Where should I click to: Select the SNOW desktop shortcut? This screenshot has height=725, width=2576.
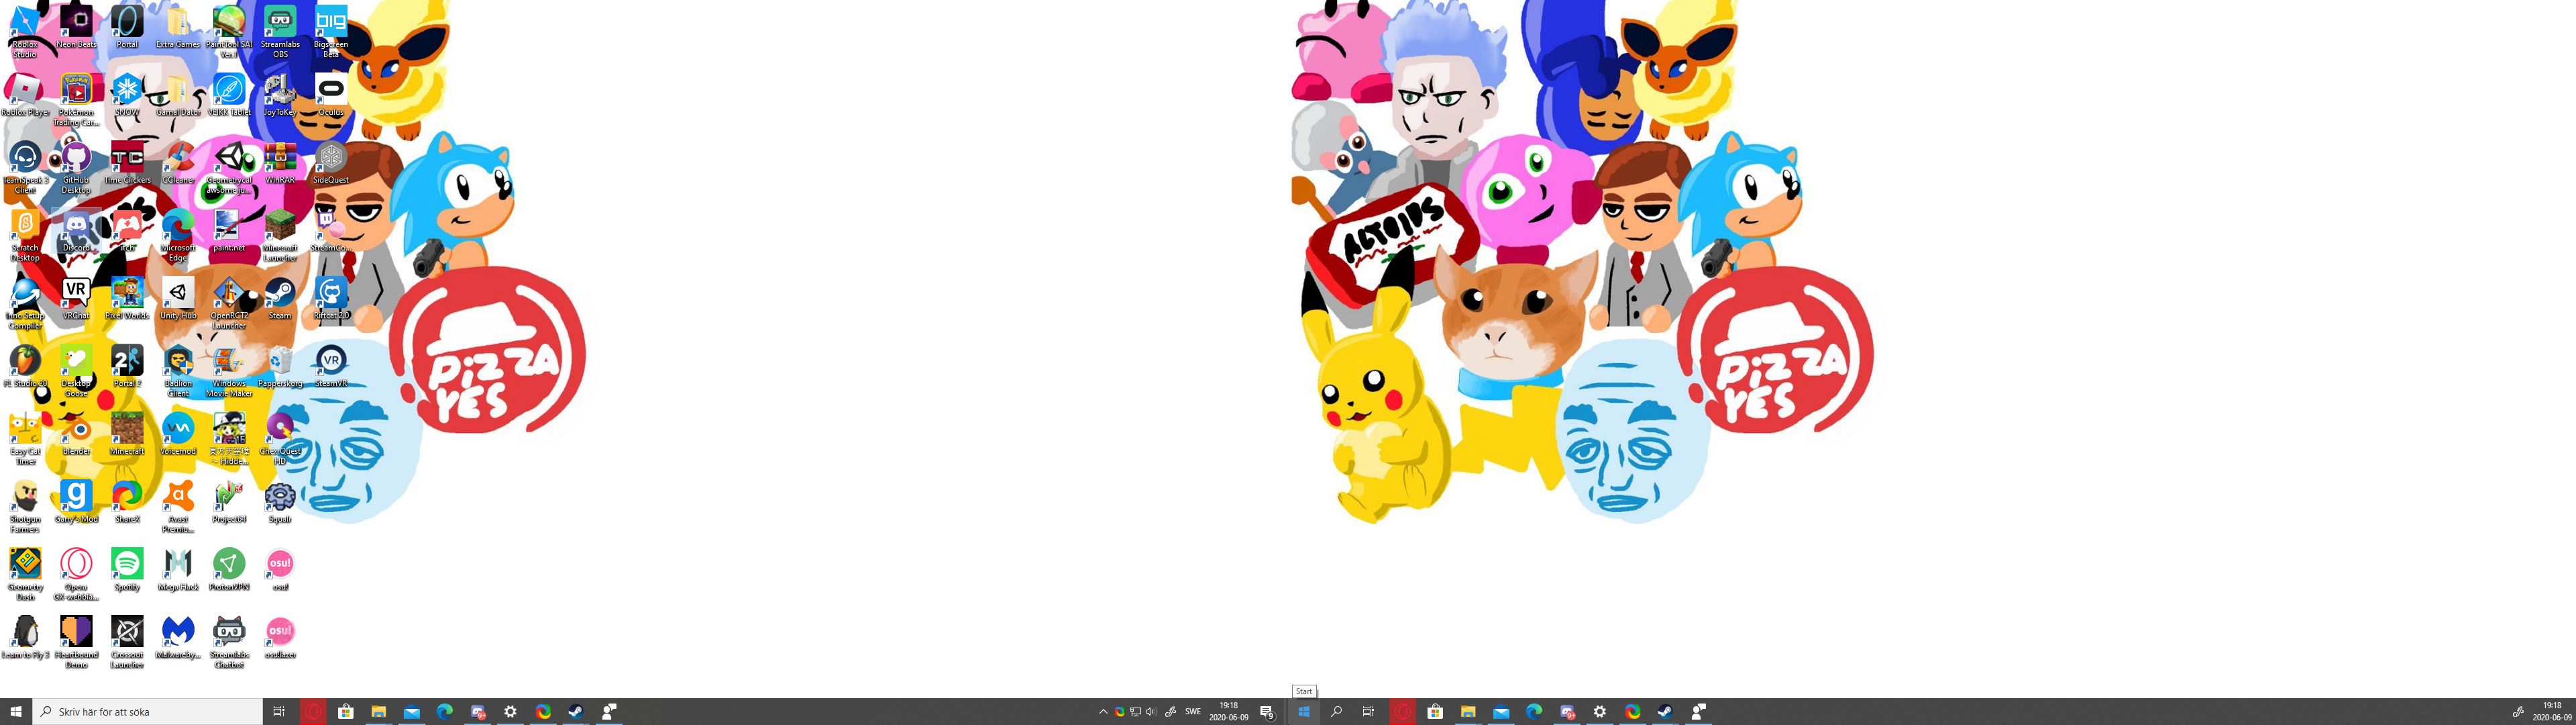point(127,94)
